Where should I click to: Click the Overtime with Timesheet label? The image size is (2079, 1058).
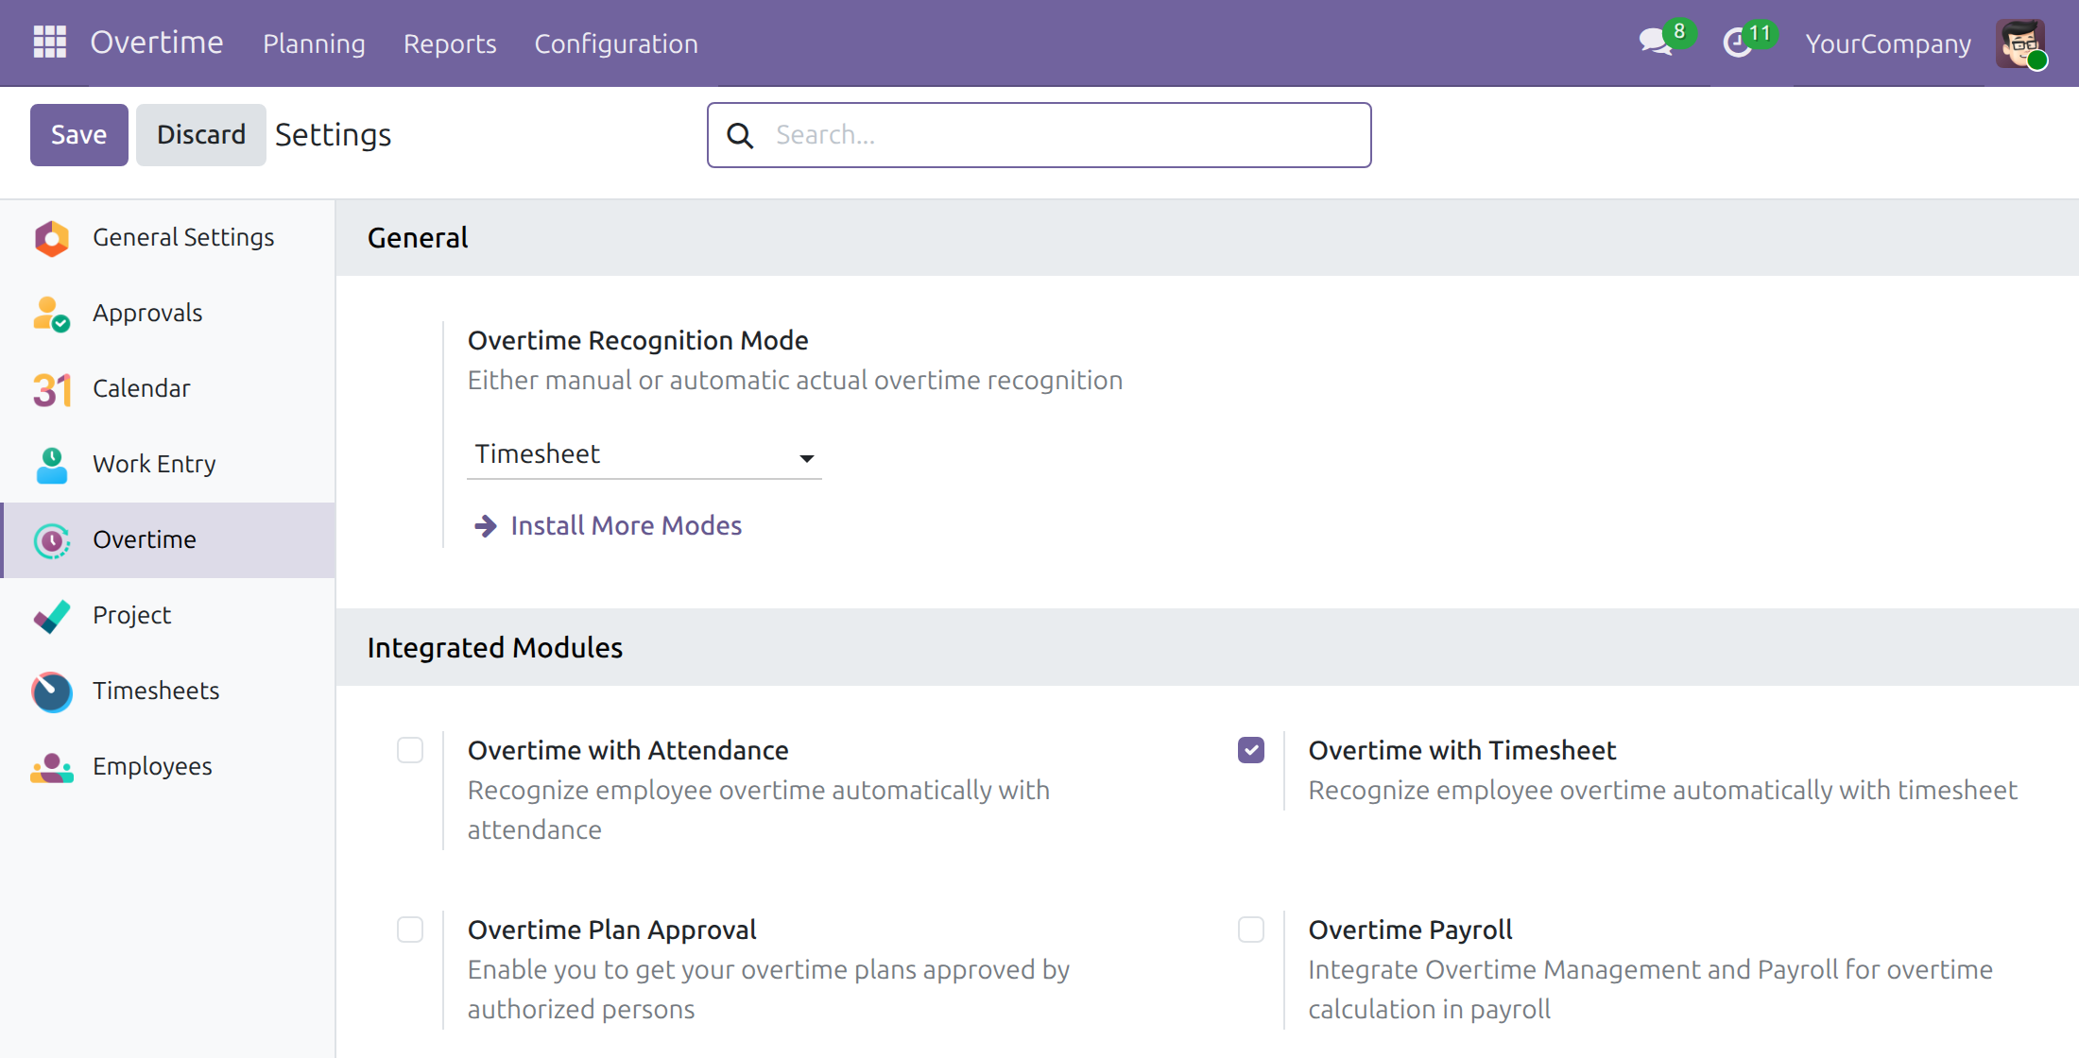pyautogui.click(x=1462, y=751)
